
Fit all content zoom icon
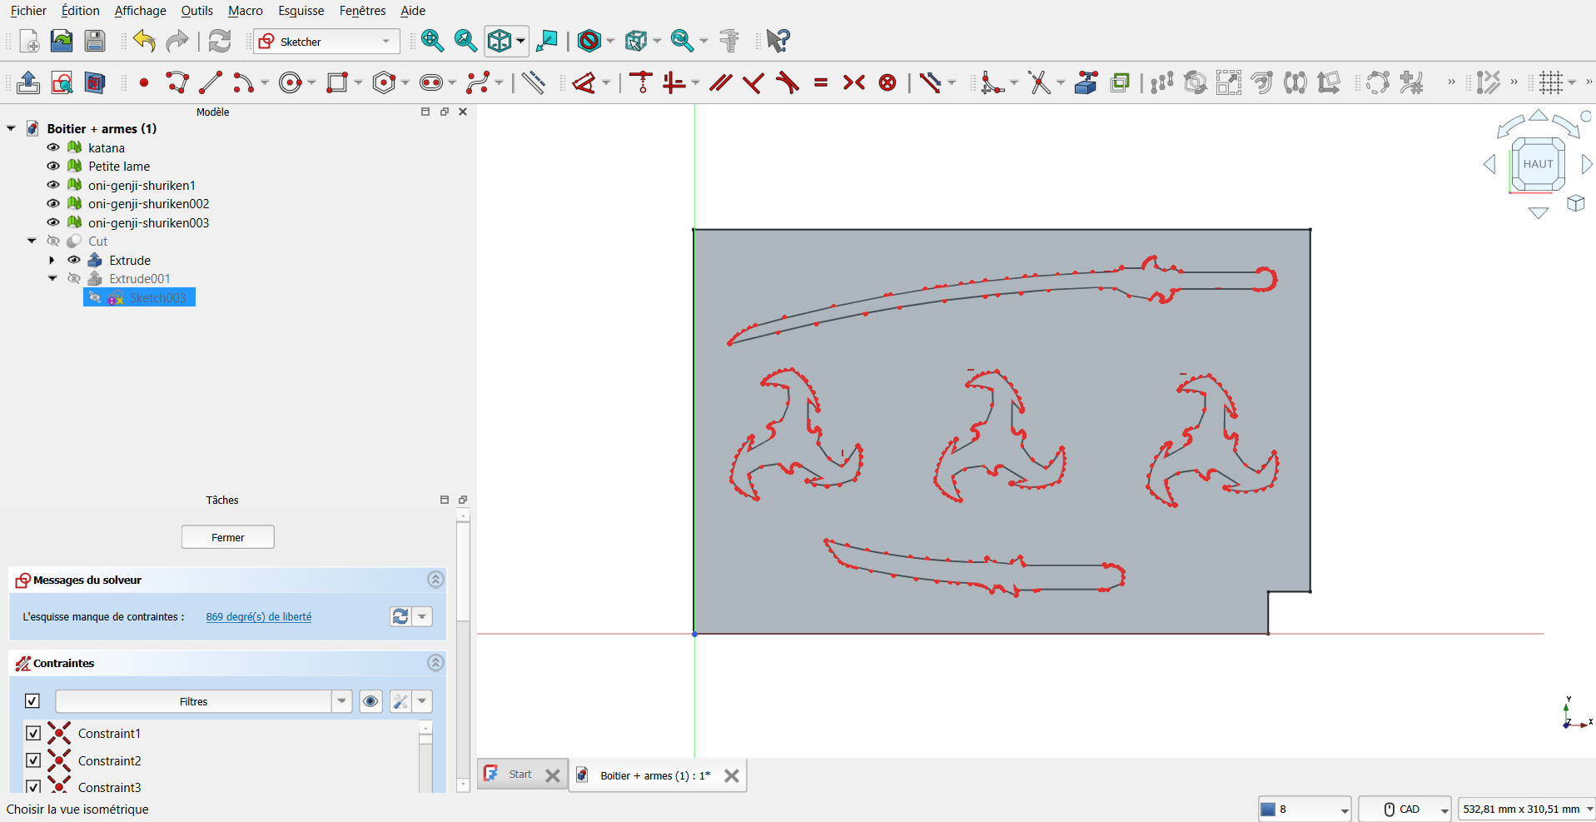point(432,41)
